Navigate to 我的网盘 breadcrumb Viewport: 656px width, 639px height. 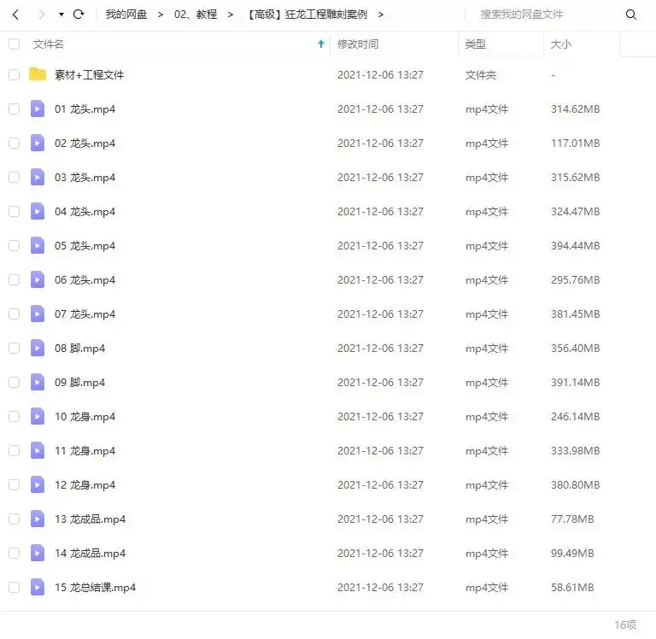pyautogui.click(x=126, y=15)
